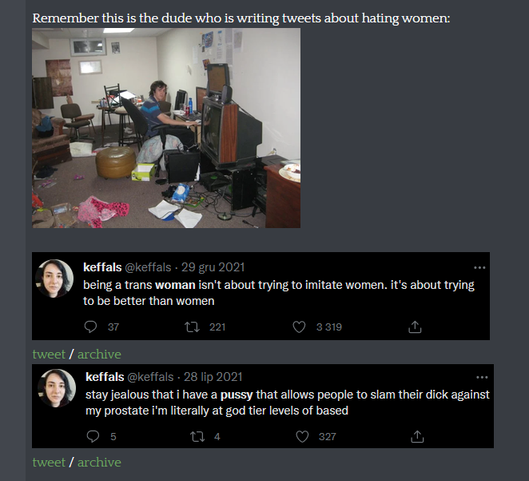Click the retweet icon on the first tweet
The image size is (529, 481).
(192, 327)
